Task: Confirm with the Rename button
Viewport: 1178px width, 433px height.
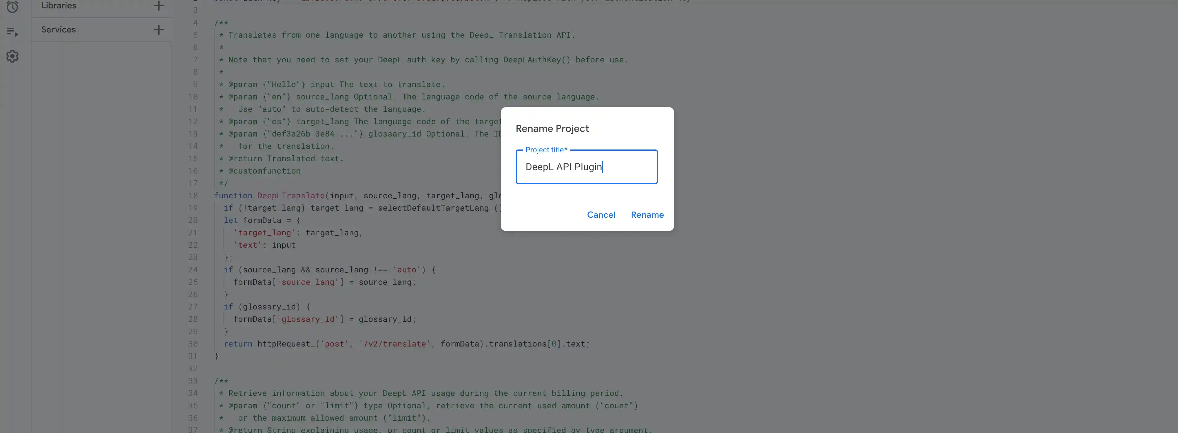Action: 647,215
